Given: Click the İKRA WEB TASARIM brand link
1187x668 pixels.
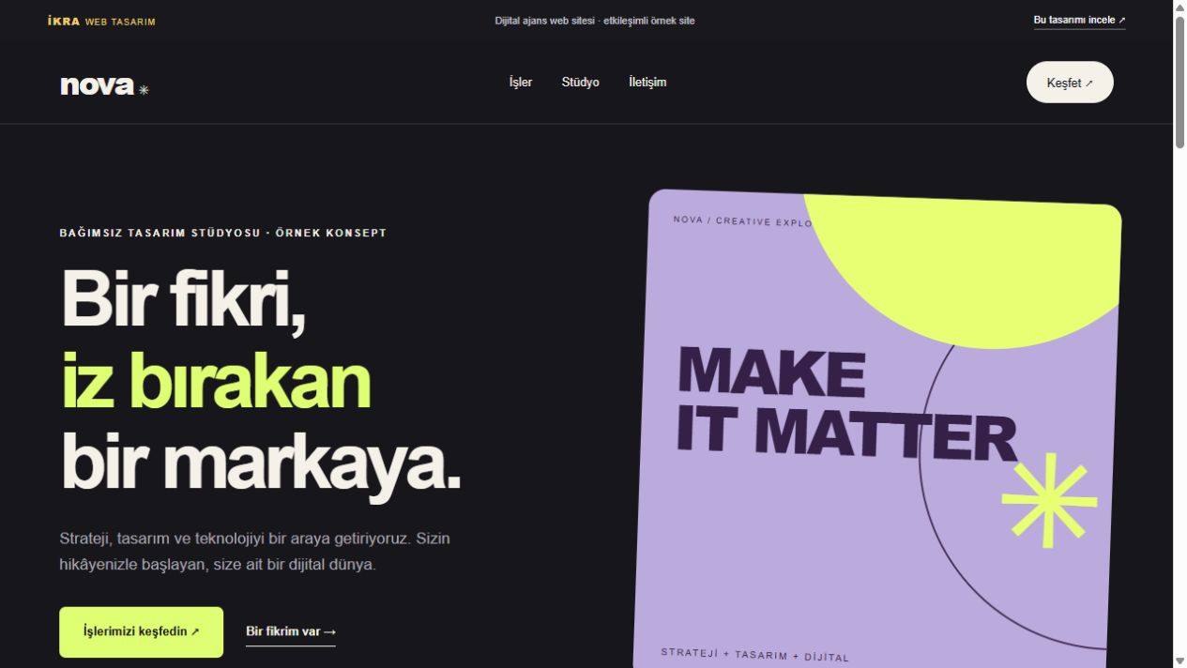Looking at the screenshot, I should click(101, 21).
